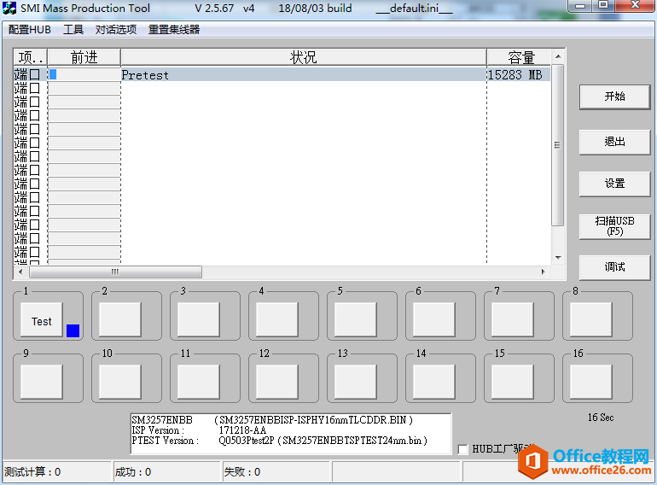657x485 pixels.
Task: Open 设置 settings button
Action: point(614,184)
